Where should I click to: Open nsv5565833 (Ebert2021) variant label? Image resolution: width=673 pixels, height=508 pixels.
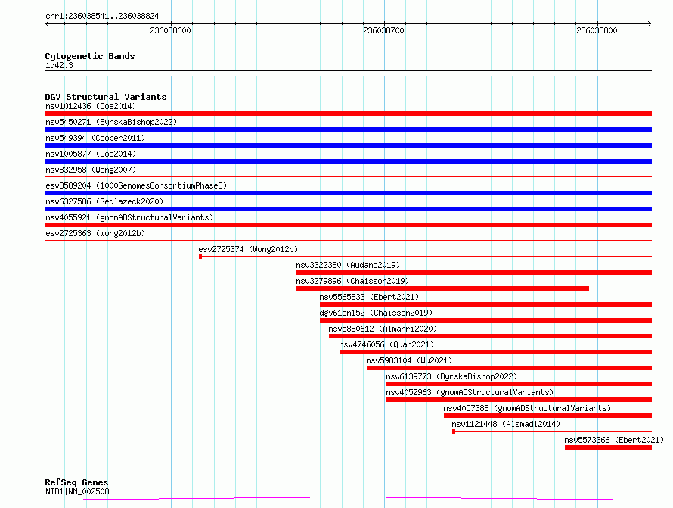pyautogui.click(x=369, y=297)
